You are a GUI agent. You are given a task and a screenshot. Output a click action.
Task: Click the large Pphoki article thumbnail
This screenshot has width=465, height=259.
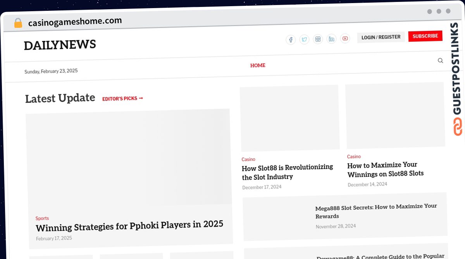(129, 160)
